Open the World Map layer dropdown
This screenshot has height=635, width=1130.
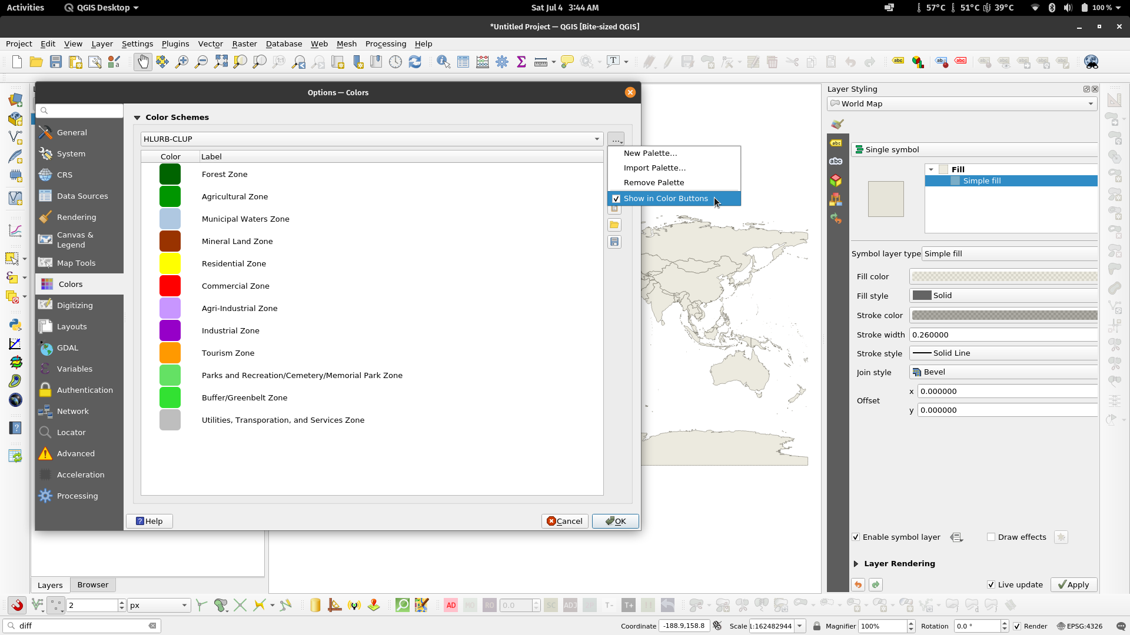tap(962, 104)
